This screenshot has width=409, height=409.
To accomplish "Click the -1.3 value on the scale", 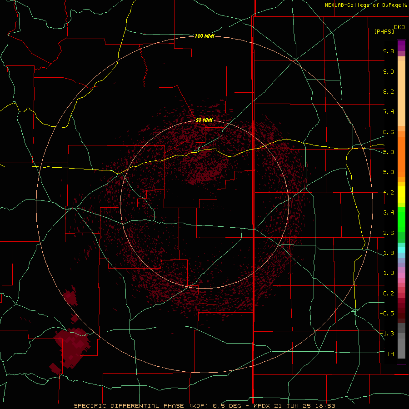I will (x=387, y=334).
